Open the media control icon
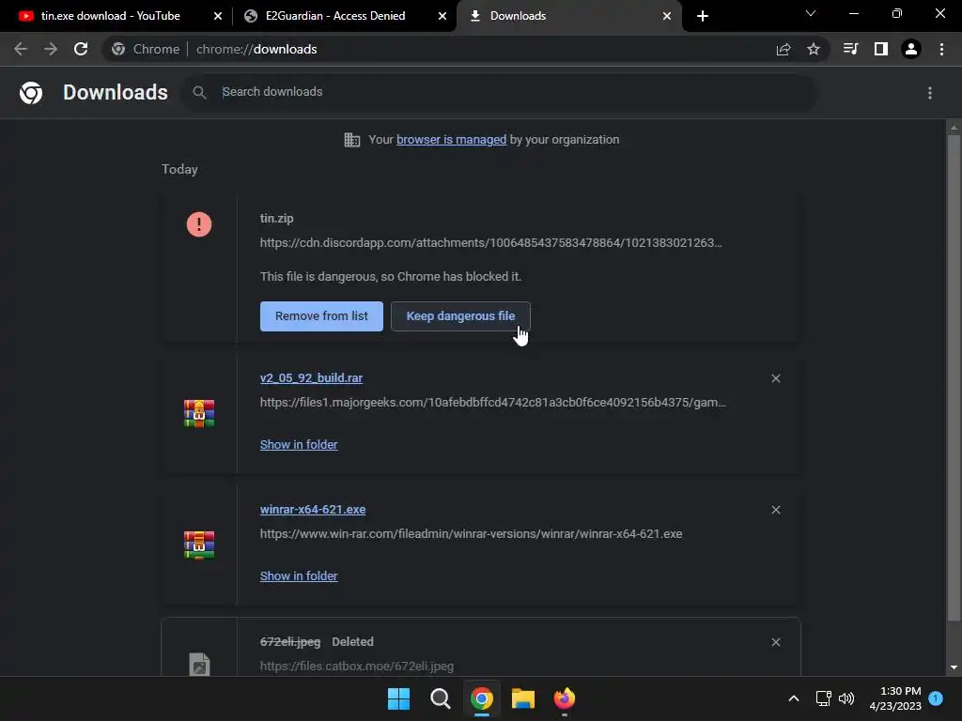 [x=850, y=49]
